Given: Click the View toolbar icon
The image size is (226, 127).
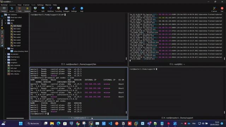Looking at the screenshot, I should (x=35, y=9).
